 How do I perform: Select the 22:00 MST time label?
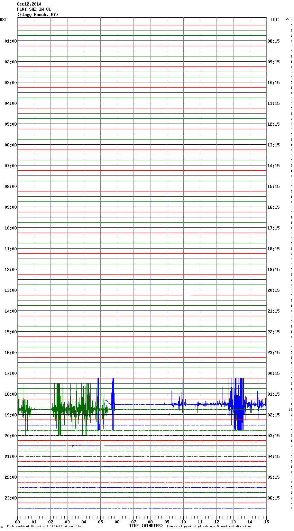click(11, 477)
